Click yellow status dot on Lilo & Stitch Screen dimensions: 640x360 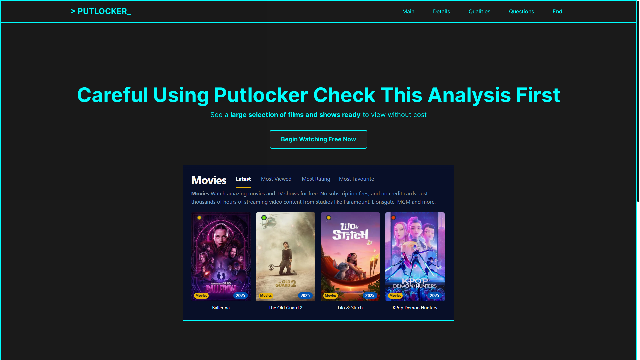(329, 218)
